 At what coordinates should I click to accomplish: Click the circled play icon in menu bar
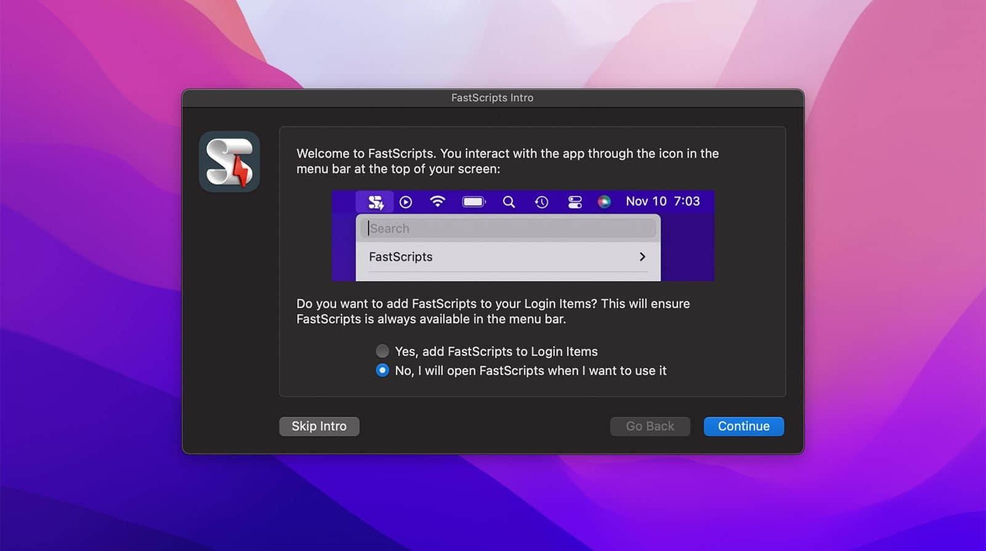click(405, 202)
